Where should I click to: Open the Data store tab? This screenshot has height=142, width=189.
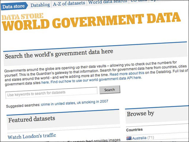click(14, 6)
